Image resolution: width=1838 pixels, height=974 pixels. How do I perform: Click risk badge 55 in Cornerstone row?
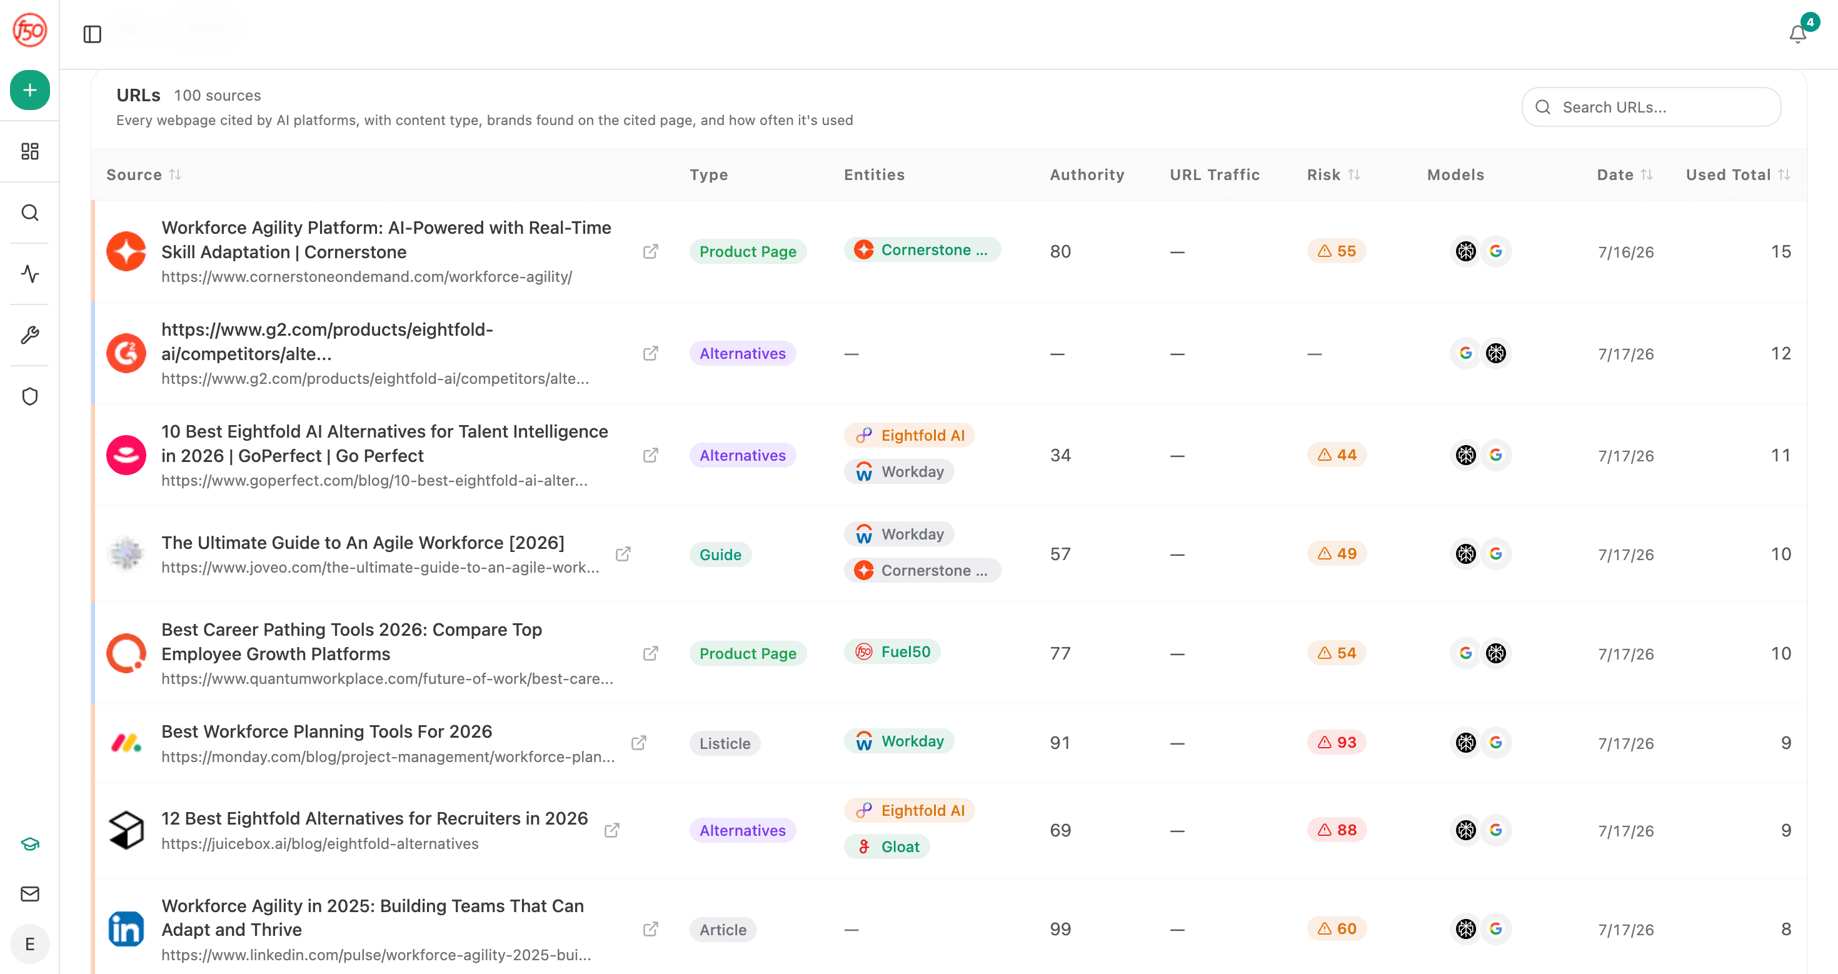pyautogui.click(x=1337, y=251)
